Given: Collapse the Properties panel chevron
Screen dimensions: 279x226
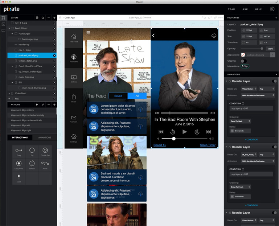Looking at the screenshot, I should 276,18.
